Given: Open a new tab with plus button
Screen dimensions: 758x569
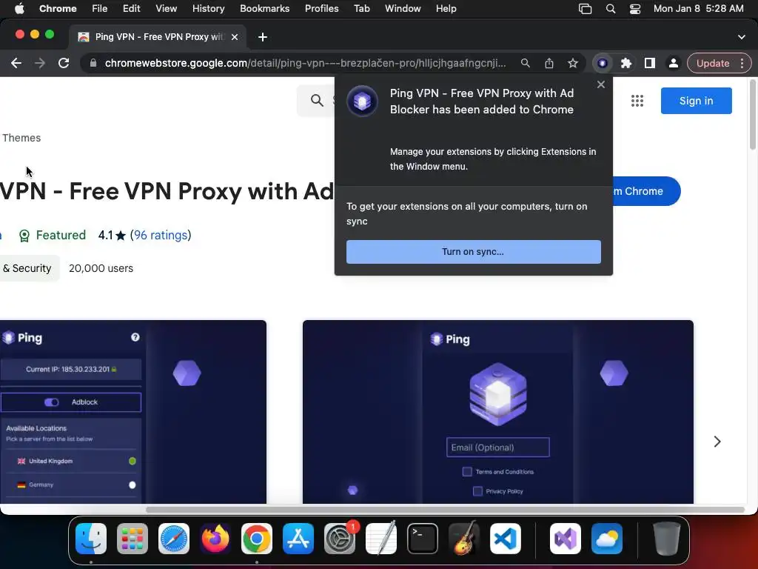Looking at the screenshot, I should click(x=263, y=37).
